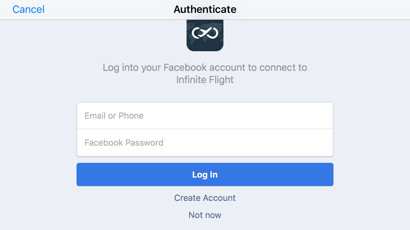This screenshot has width=410, height=230.
Task: Tap the dark Infinite Flight thumbnail
Action: [x=205, y=35]
